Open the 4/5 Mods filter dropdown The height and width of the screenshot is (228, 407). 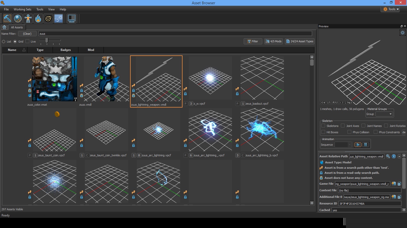point(273,41)
